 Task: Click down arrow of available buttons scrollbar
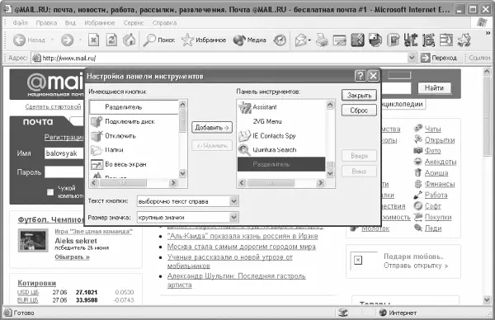pyautogui.click(x=182, y=173)
